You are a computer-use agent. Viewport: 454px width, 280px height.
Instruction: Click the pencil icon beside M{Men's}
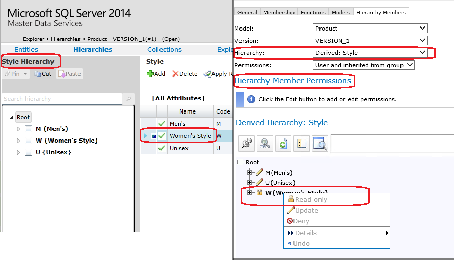[260, 172]
